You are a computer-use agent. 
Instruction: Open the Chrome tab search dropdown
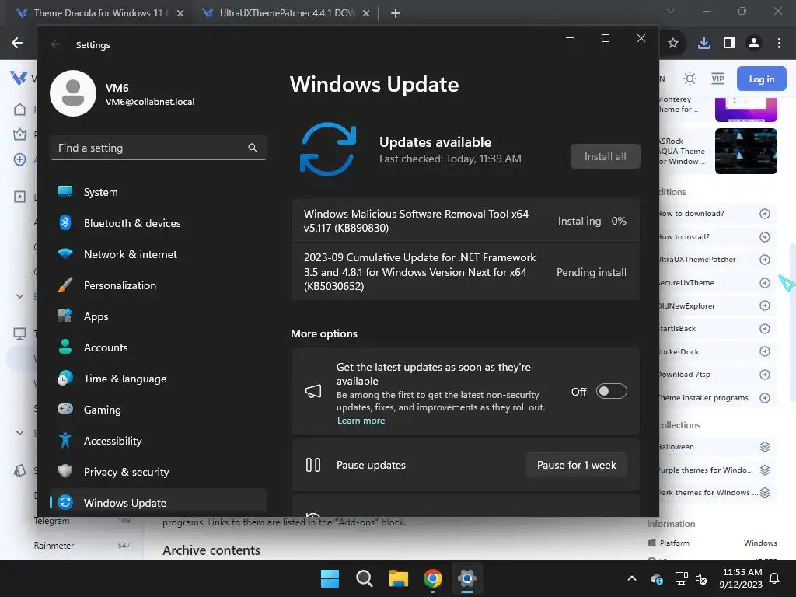tap(671, 11)
